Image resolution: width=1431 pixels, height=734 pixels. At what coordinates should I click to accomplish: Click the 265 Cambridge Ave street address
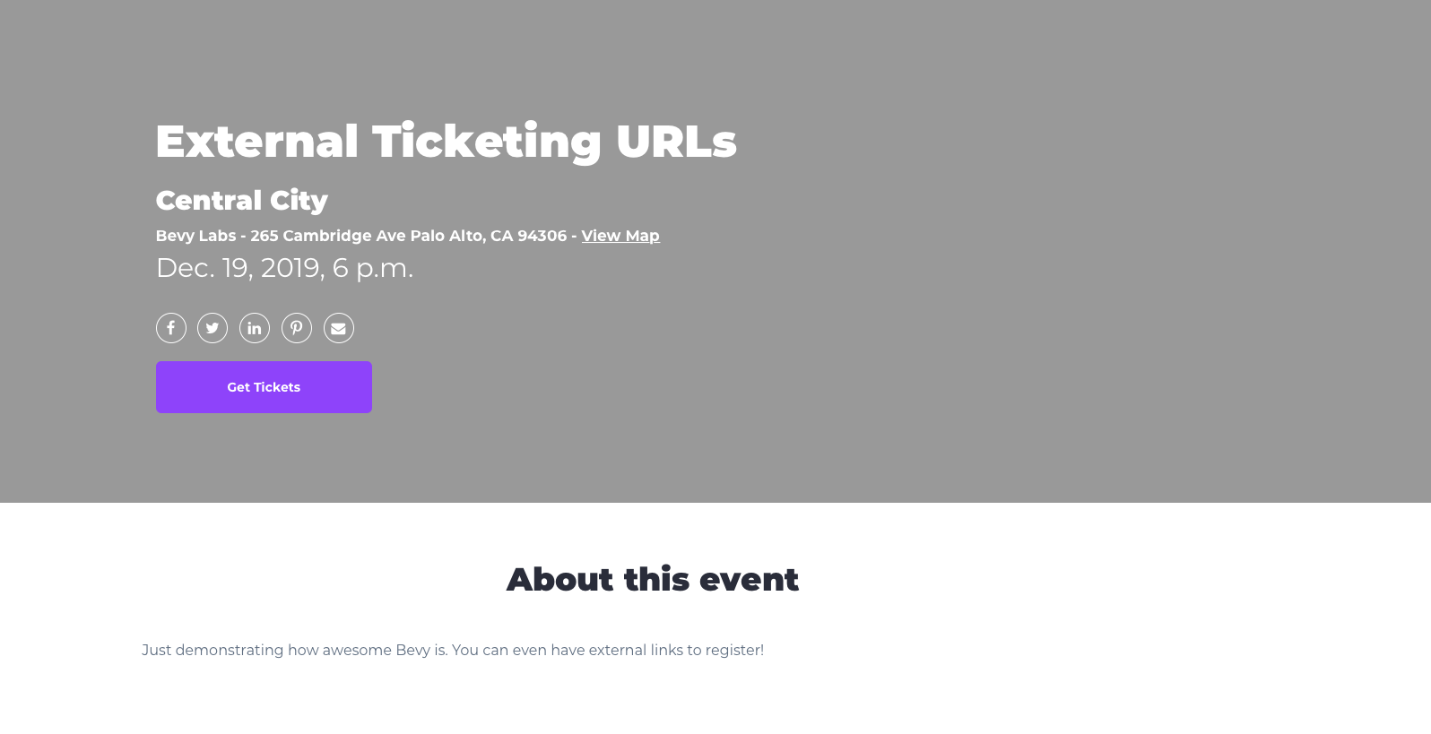coord(327,236)
